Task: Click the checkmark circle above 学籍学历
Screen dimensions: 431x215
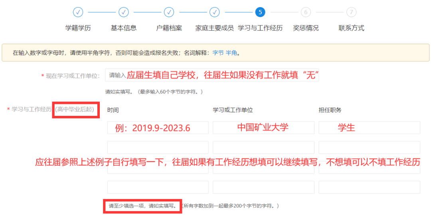Action: (78, 12)
